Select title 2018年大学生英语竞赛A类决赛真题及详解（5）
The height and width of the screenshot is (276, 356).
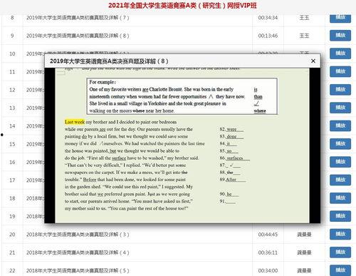coord(78,270)
